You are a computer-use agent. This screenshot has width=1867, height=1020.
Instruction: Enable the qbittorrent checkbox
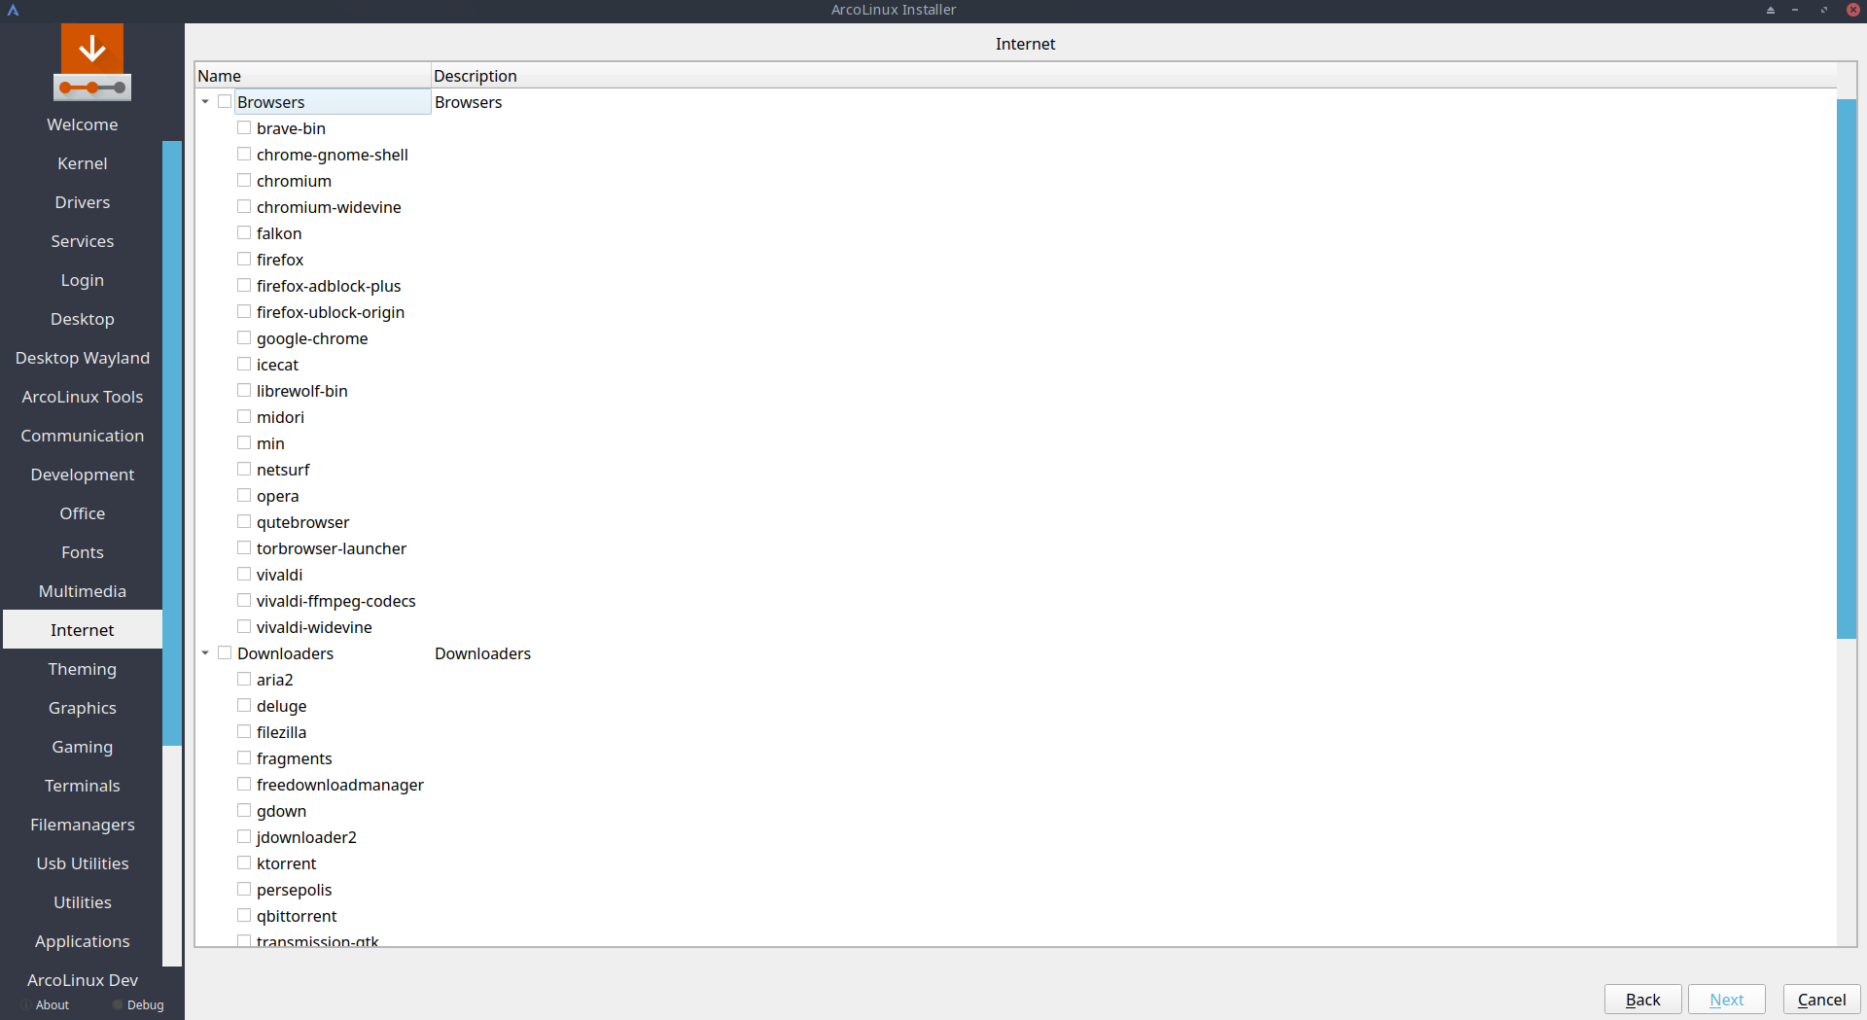244,915
